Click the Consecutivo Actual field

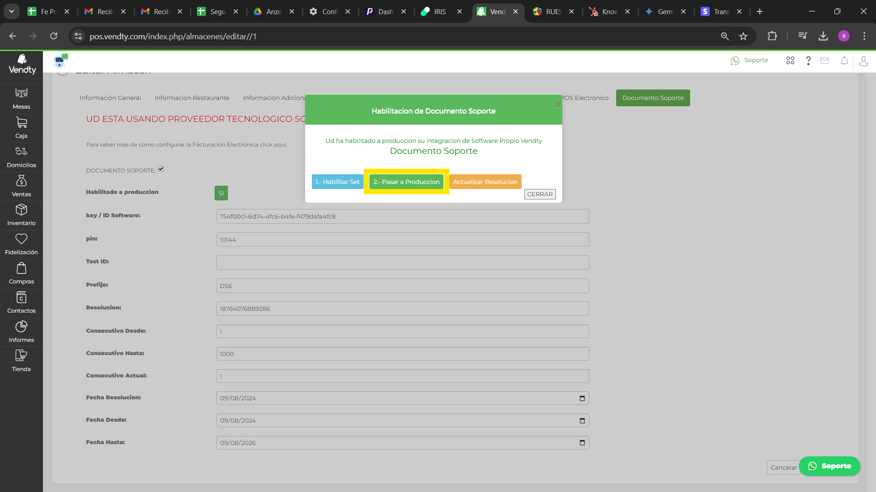[402, 376]
